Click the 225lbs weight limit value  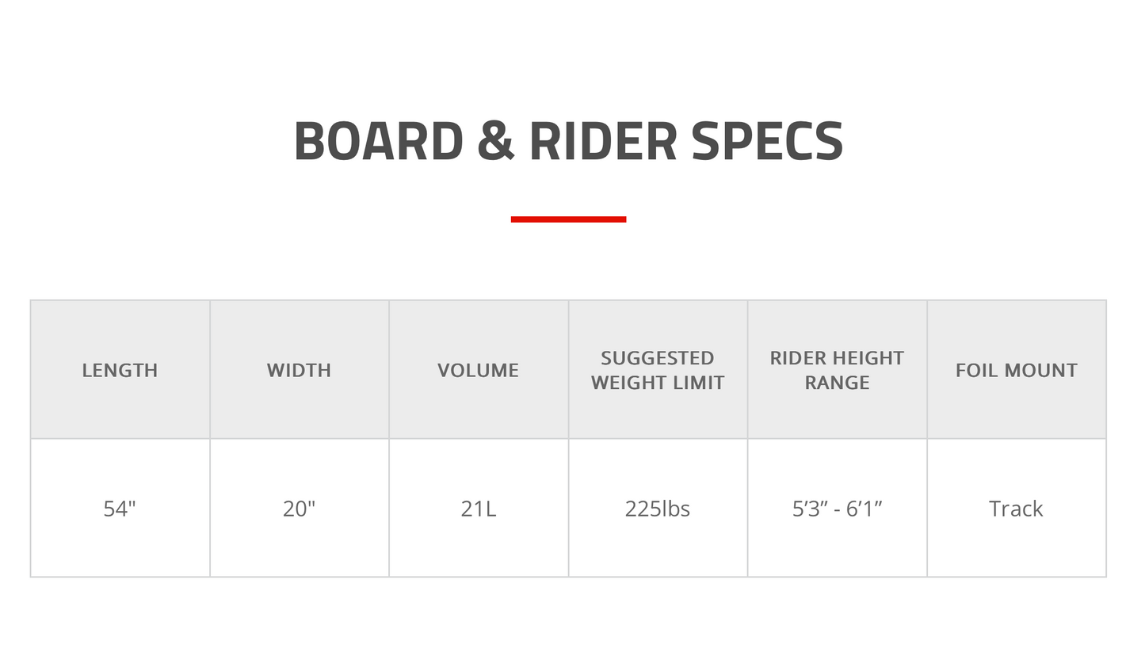(657, 509)
